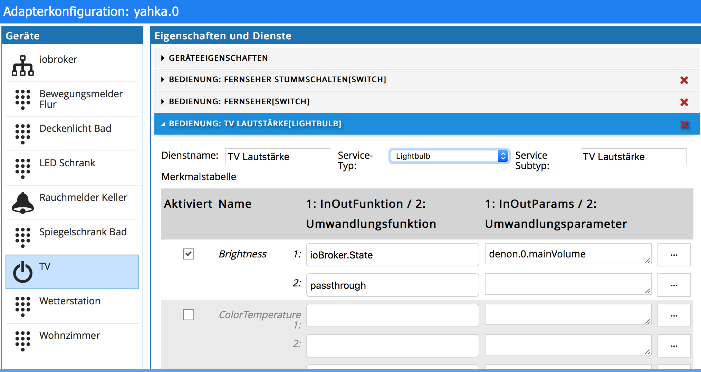Click the Wetterstation device icon
The image size is (701, 372).
23,306
